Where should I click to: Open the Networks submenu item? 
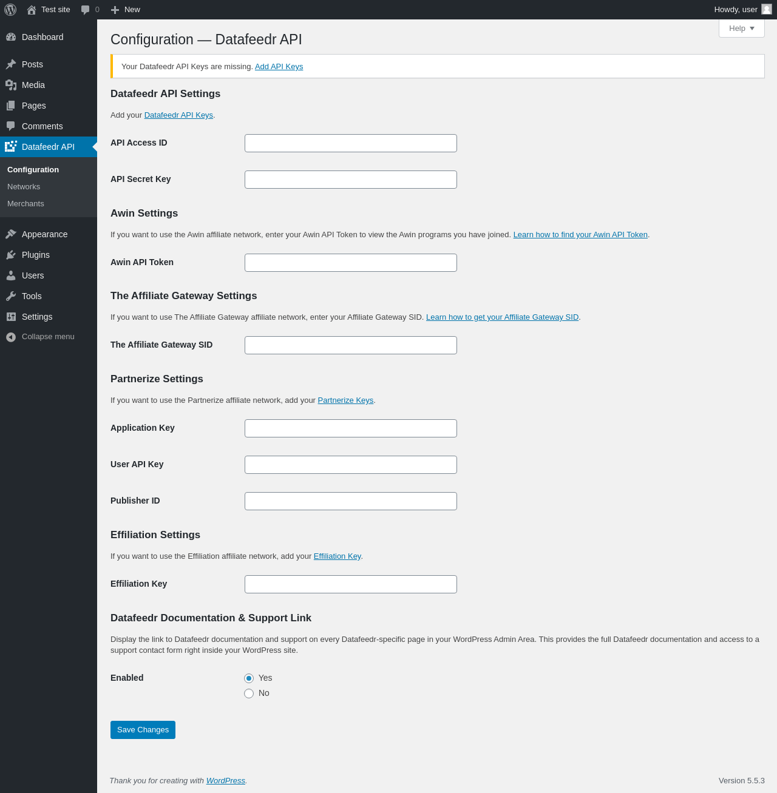point(24,187)
